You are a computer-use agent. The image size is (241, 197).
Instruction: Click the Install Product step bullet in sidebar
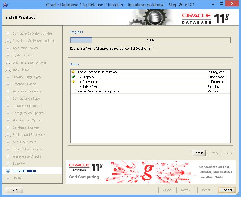click(x=8, y=171)
